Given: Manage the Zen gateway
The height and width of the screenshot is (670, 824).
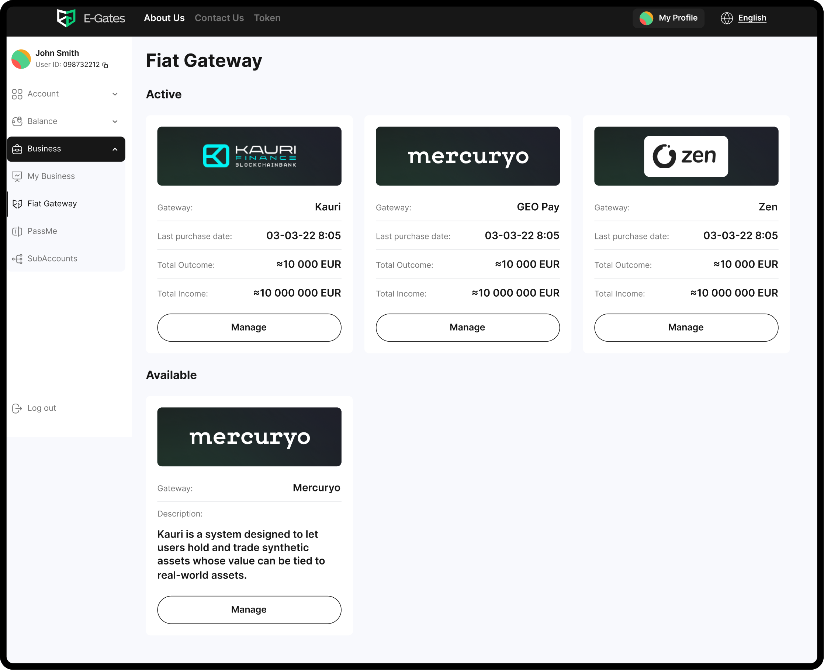Looking at the screenshot, I should (x=686, y=328).
